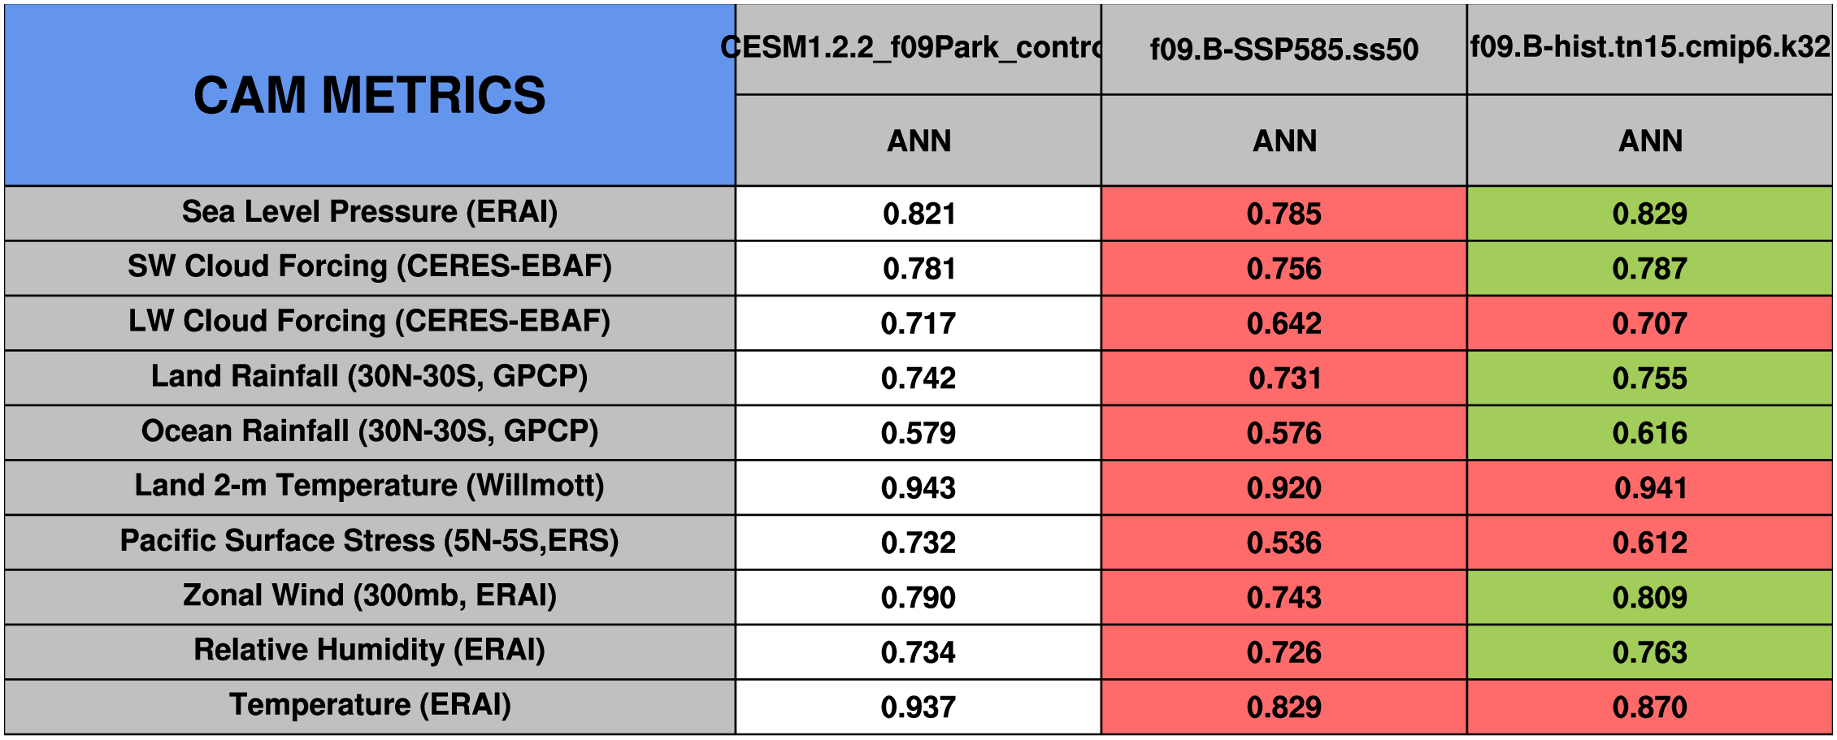Select the f09.B-hist.tn15.cmip6.k32 column header

(1650, 48)
